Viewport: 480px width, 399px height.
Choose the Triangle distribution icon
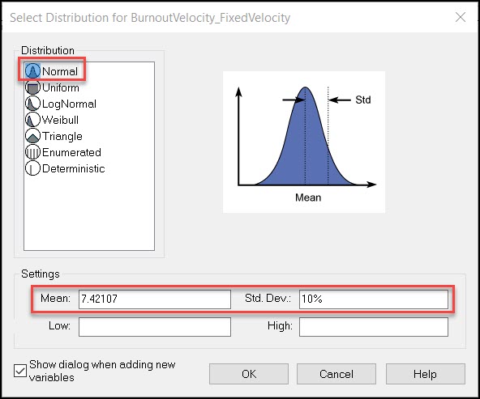coord(32,136)
